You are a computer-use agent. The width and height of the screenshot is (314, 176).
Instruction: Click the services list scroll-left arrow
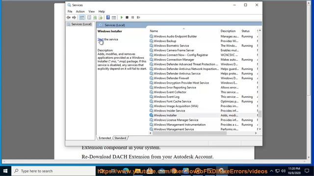151,133
